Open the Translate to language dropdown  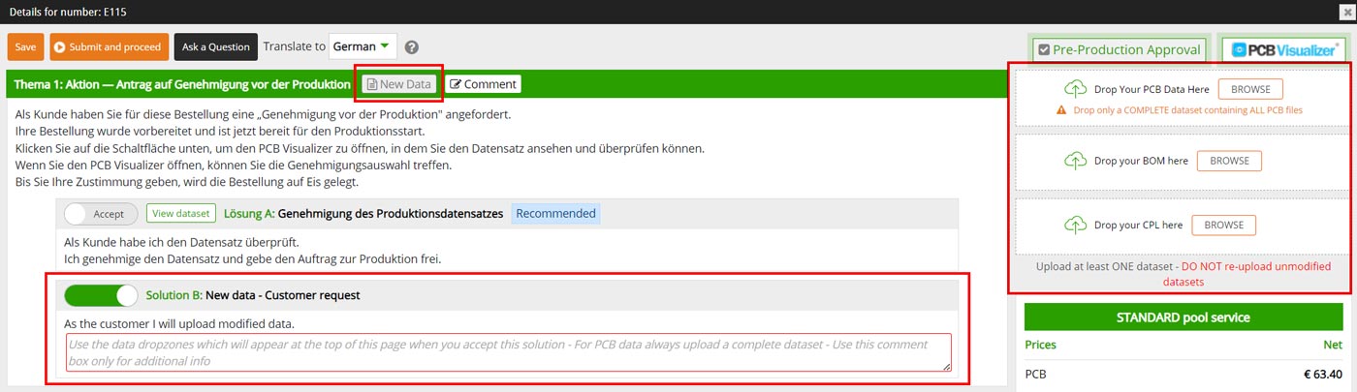pos(363,46)
